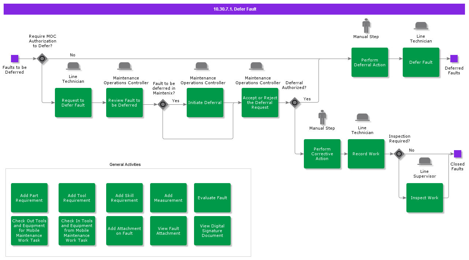This screenshot has height=260, width=469.
Task: Open 'Accept or Reject the Deferral Request' step
Action: [x=260, y=103]
